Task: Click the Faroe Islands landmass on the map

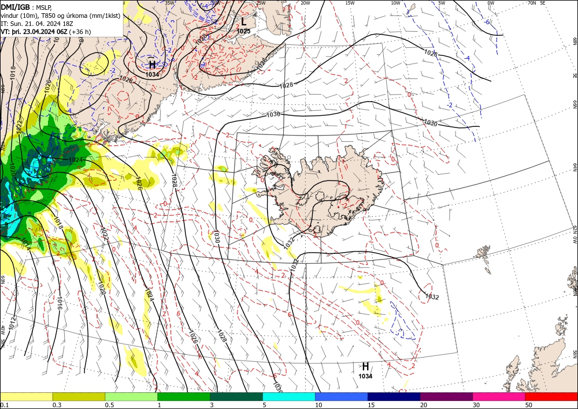Action: point(483,252)
